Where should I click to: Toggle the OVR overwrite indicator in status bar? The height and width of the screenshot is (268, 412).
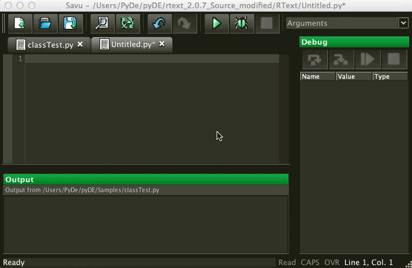[331, 262]
